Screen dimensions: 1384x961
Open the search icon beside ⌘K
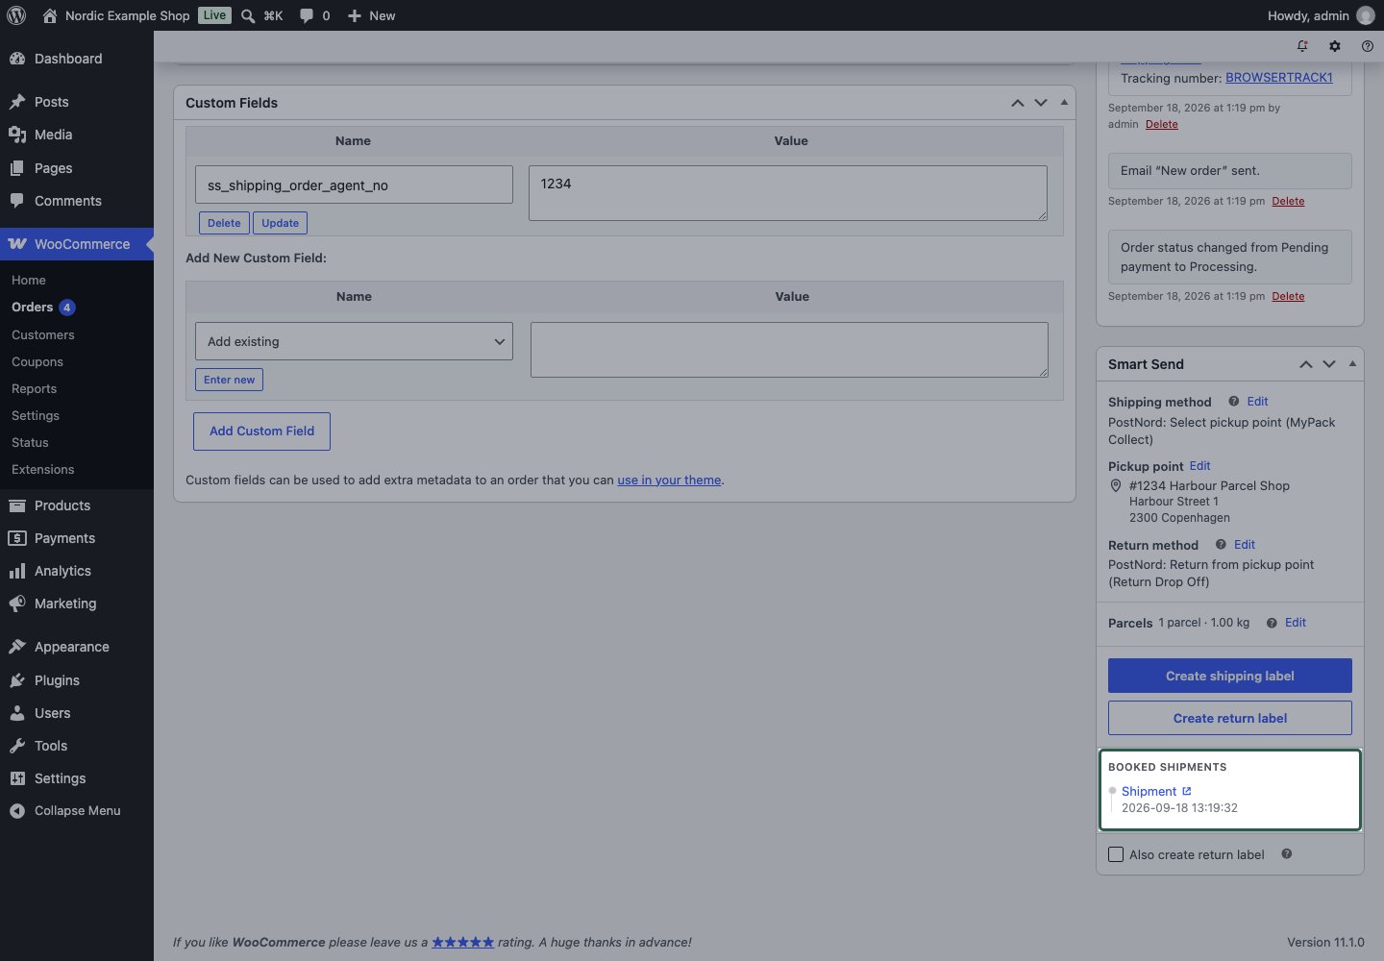coord(248,15)
